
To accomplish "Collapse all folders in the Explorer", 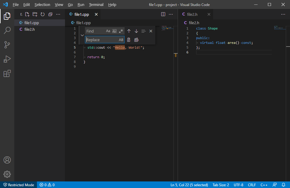I will point(50,14).
